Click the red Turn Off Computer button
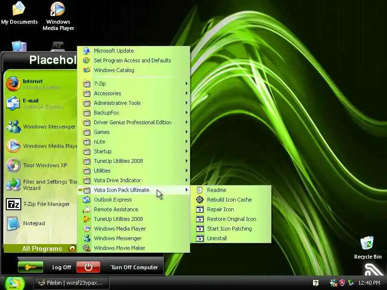The image size is (387, 290). click(x=89, y=267)
